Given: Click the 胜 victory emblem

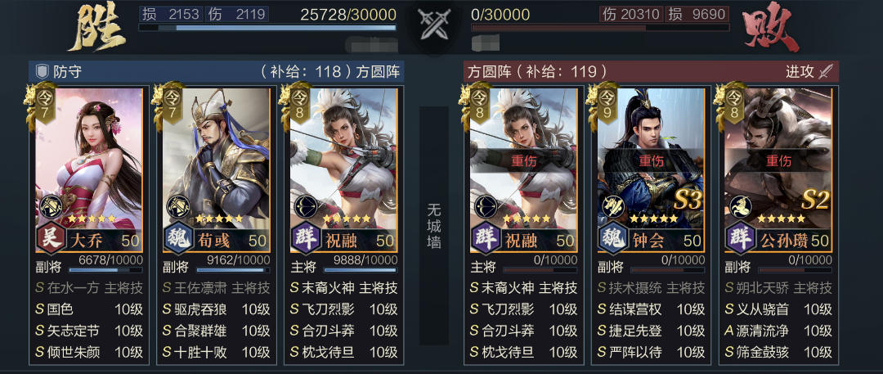Looking at the screenshot, I should point(96,29).
